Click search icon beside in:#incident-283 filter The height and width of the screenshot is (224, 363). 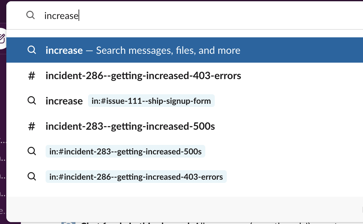32,152
